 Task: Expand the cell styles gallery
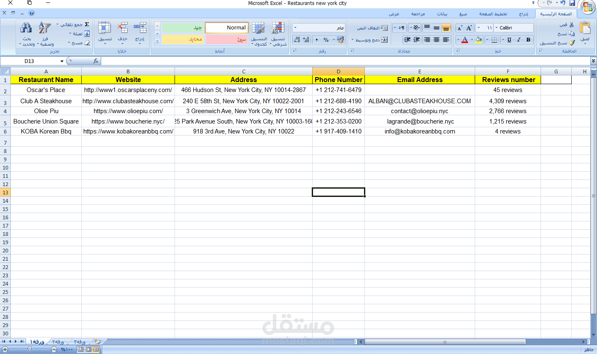coord(157,41)
